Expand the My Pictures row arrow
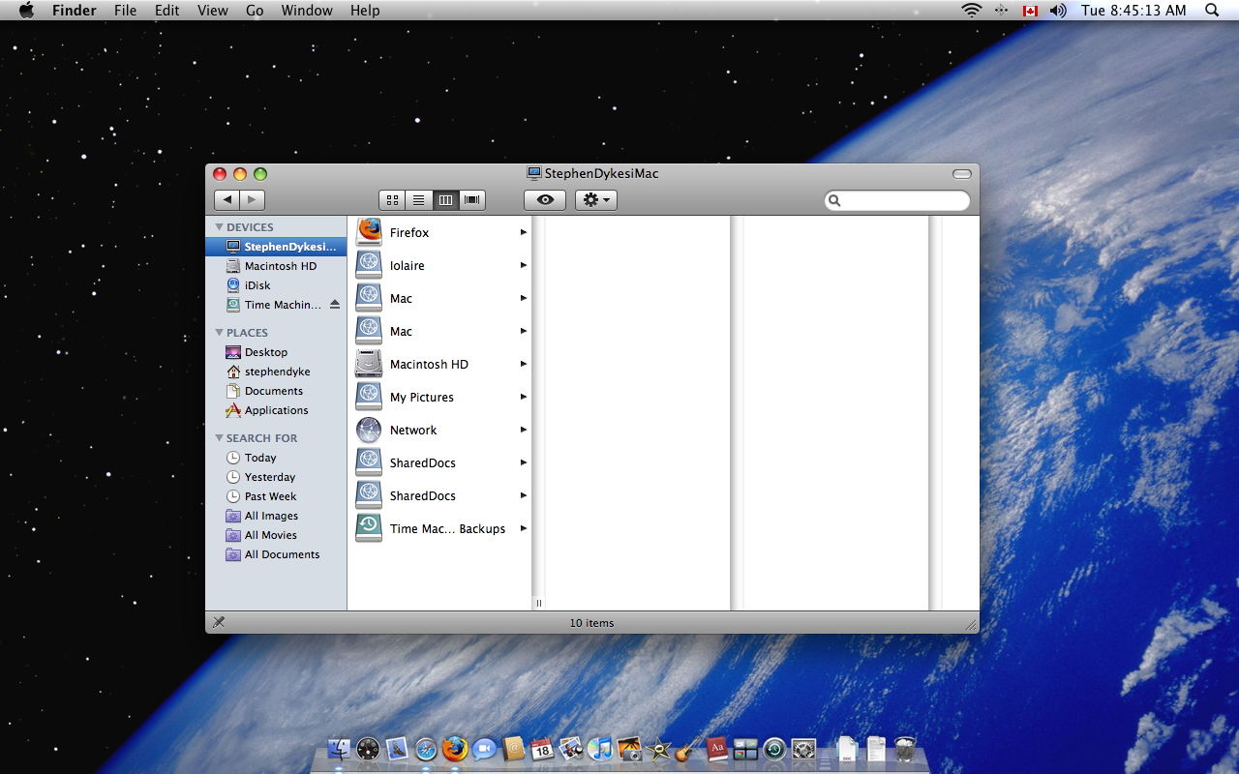1239x774 pixels. (x=524, y=397)
